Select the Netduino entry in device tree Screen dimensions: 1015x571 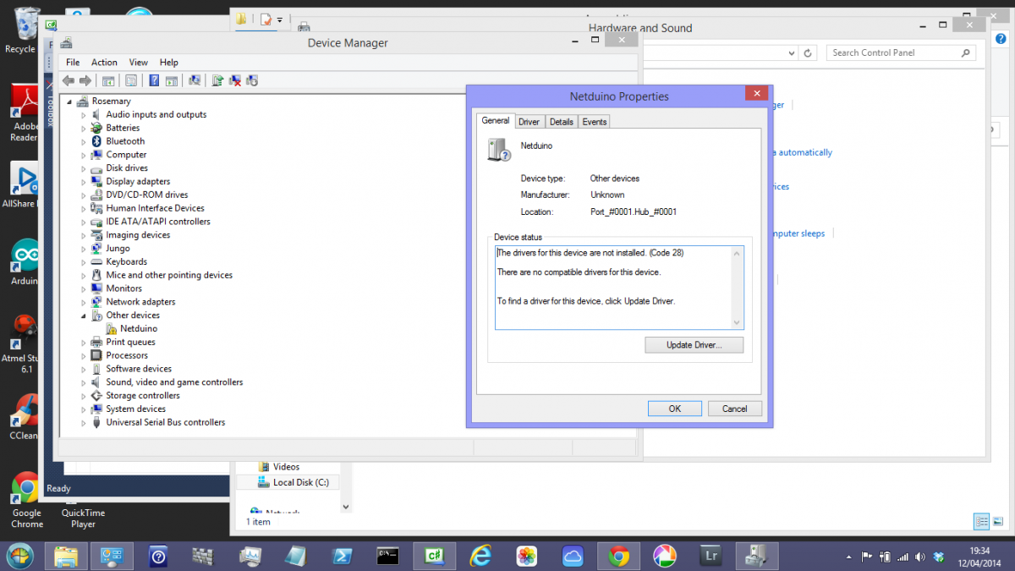(139, 328)
